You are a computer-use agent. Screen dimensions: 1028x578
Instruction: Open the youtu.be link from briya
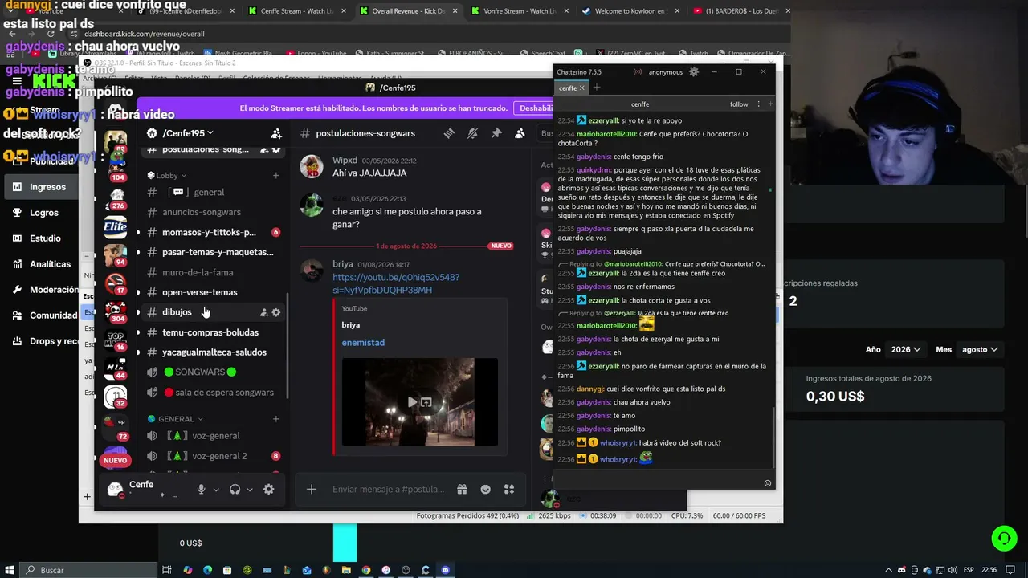coord(396,283)
